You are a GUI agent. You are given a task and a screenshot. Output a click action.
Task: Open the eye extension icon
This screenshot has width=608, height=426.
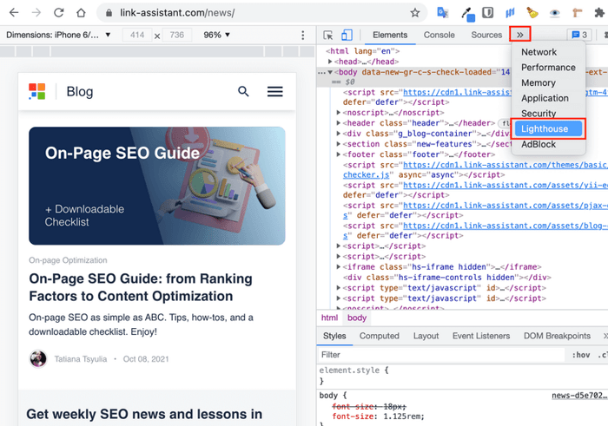pyautogui.click(x=555, y=13)
